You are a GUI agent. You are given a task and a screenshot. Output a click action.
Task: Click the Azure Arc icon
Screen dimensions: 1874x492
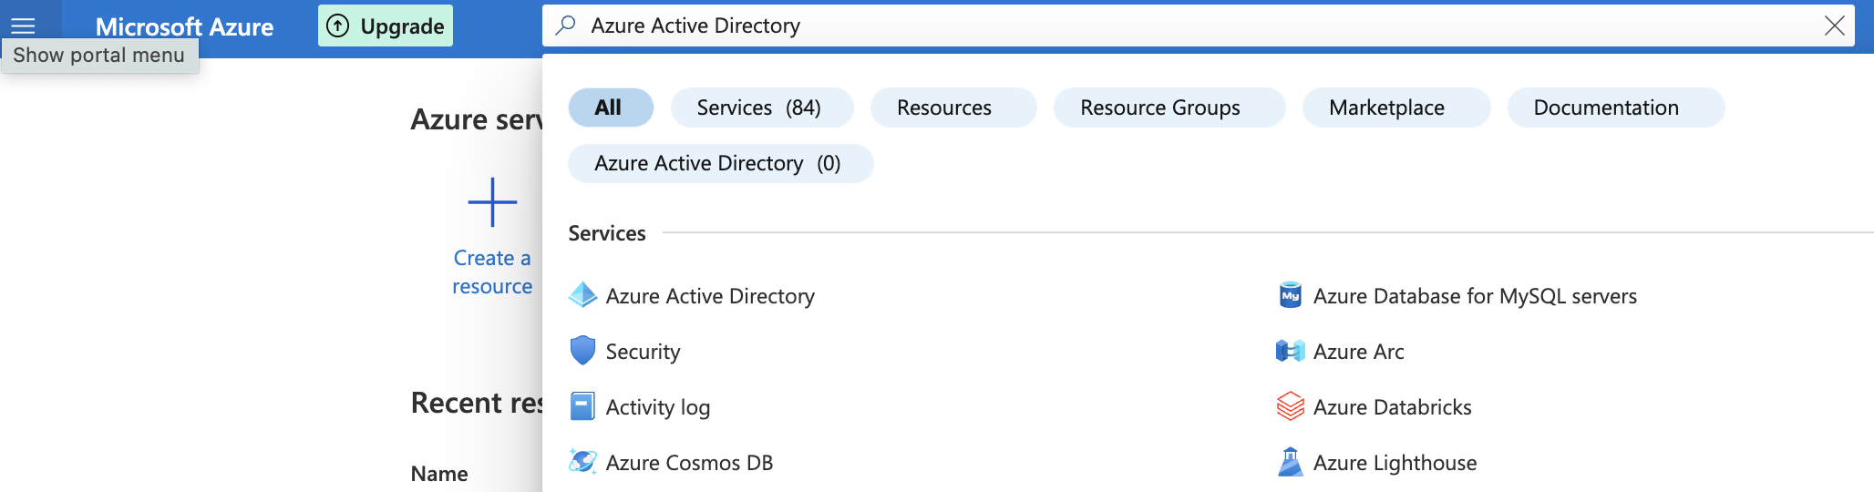pos(1290,351)
